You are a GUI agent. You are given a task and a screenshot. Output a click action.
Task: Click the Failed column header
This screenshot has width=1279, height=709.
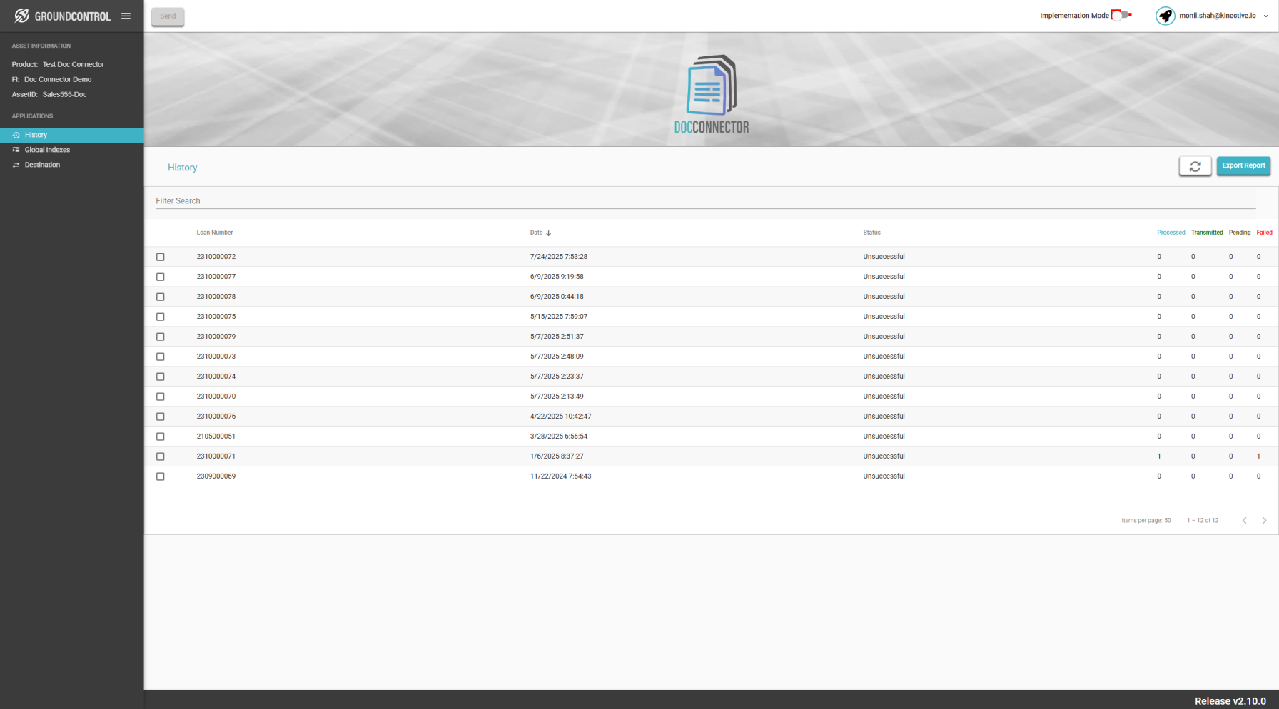click(x=1264, y=233)
